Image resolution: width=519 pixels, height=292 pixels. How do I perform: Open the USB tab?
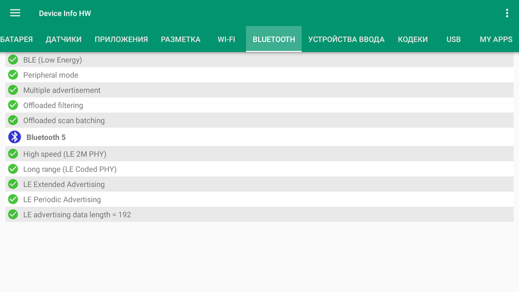point(453,39)
